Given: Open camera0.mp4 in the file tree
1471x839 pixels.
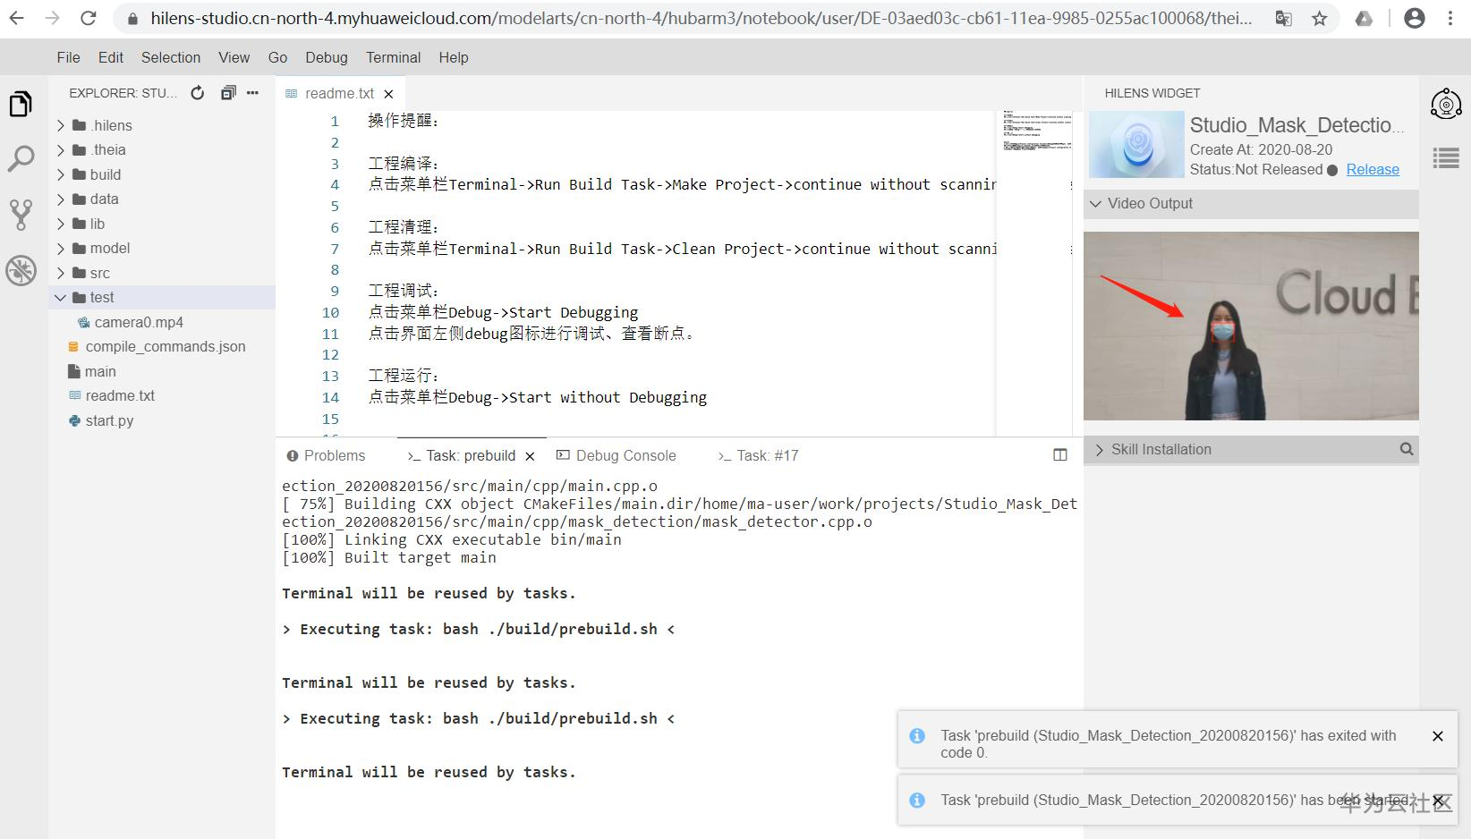Looking at the screenshot, I should point(139,322).
